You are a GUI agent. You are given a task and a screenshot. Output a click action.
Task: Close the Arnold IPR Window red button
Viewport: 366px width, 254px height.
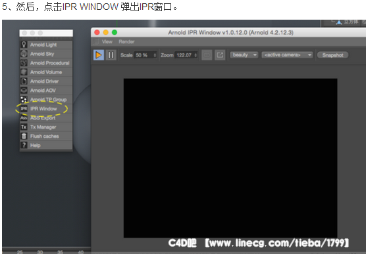click(97, 32)
